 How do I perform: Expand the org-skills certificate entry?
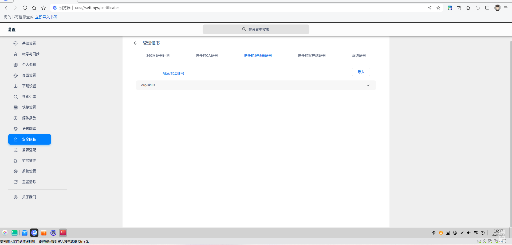click(368, 85)
